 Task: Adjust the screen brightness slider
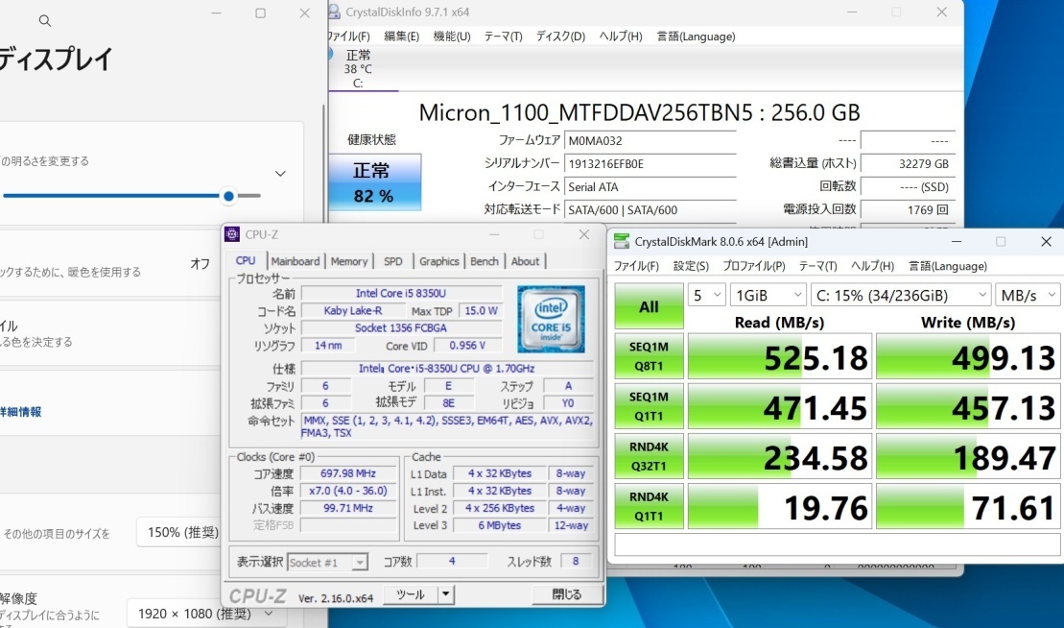tap(228, 196)
